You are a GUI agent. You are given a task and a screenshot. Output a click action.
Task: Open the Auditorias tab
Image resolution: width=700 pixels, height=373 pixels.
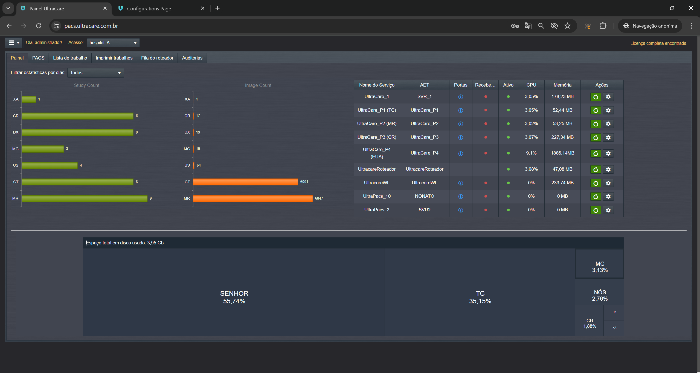[192, 58]
